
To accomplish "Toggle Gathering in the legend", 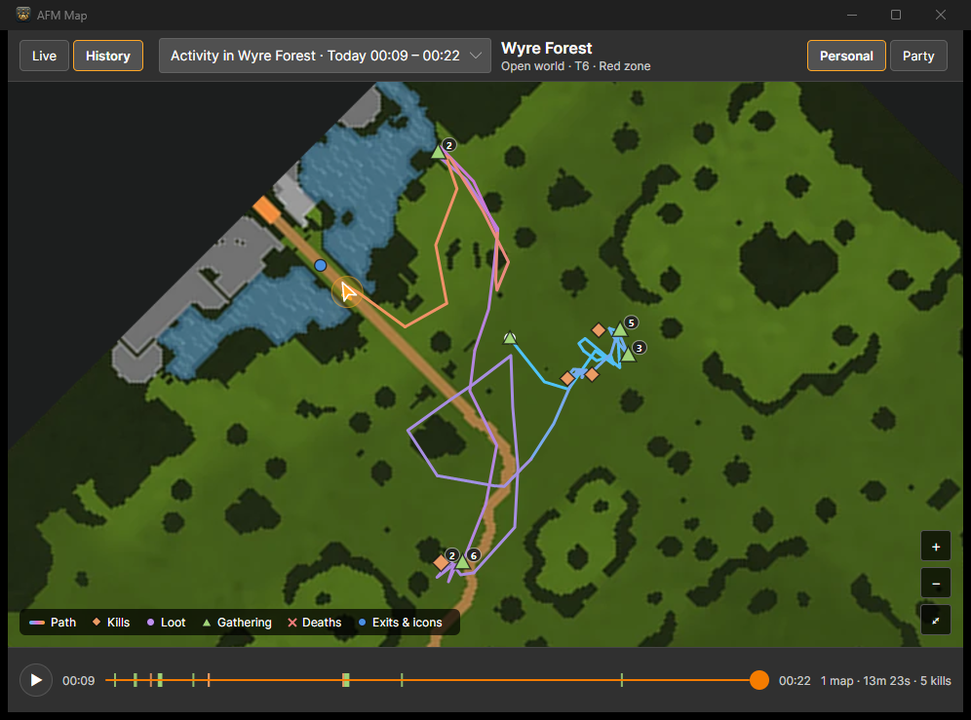I will coord(237,623).
